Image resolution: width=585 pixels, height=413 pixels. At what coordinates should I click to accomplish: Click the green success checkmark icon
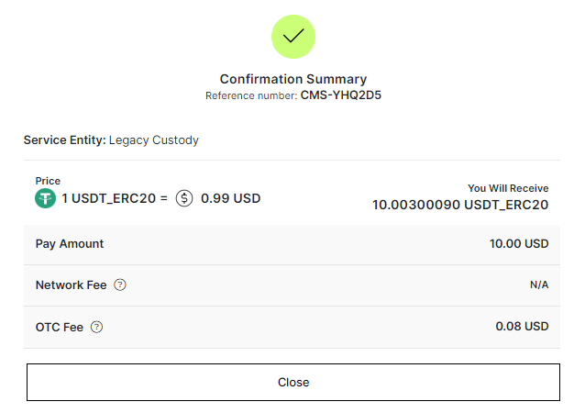[293, 37]
